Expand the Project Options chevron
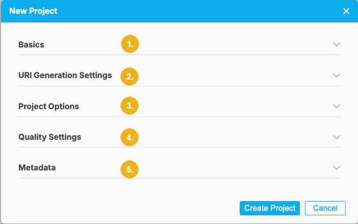Viewport: 358px width, 224px height. coord(336,106)
